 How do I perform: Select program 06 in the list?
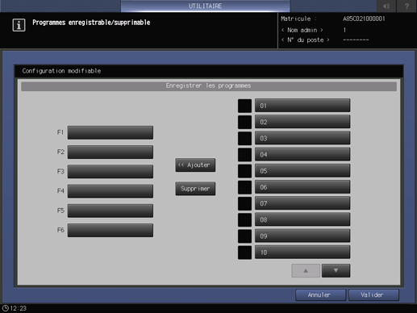coord(302,187)
